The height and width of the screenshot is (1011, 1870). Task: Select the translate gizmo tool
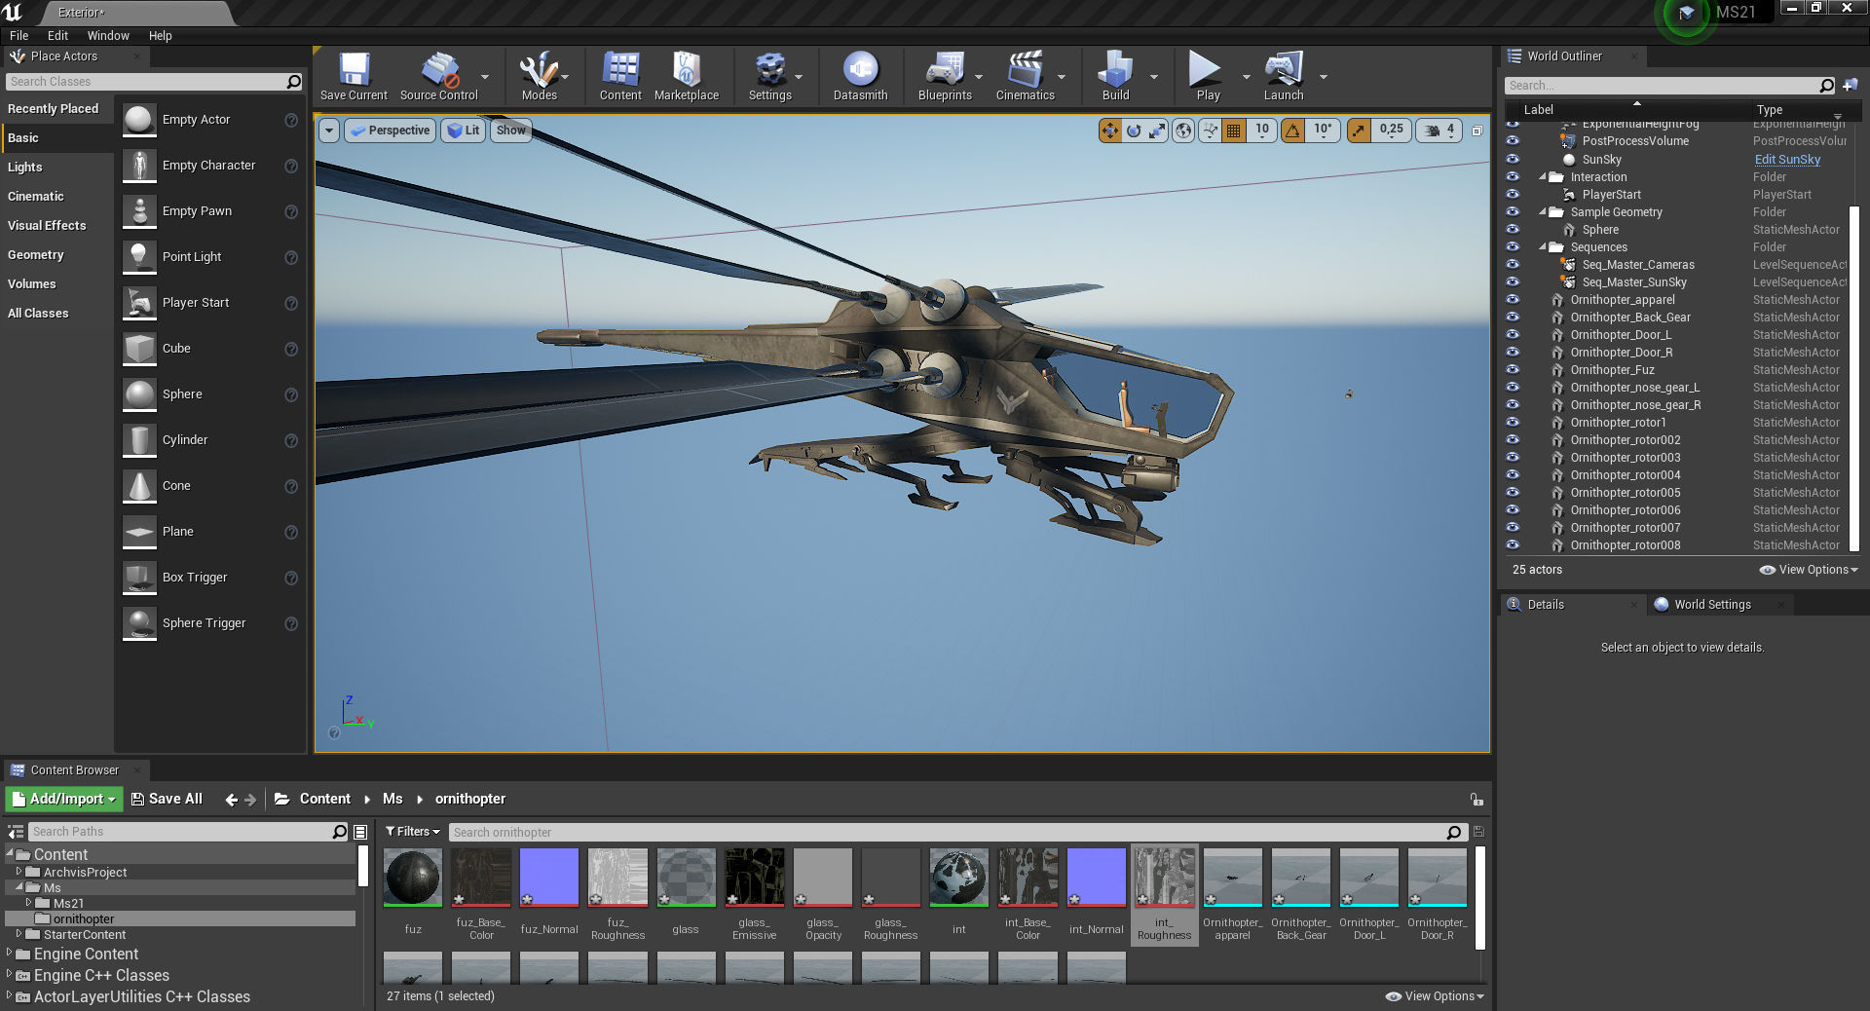[1110, 131]
